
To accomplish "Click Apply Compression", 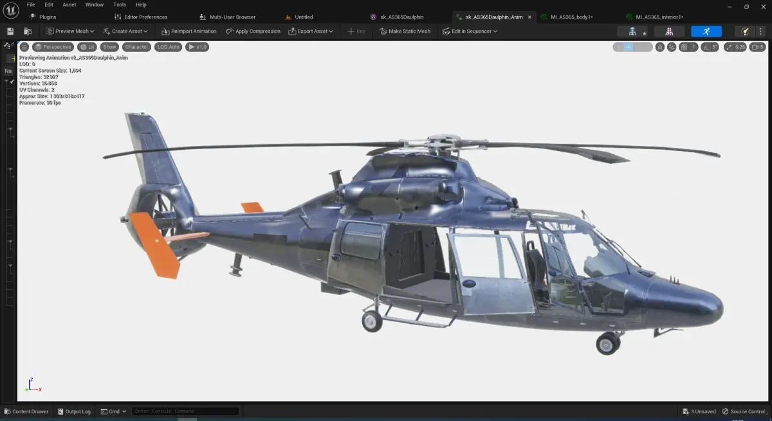I will tap(253, 31).
